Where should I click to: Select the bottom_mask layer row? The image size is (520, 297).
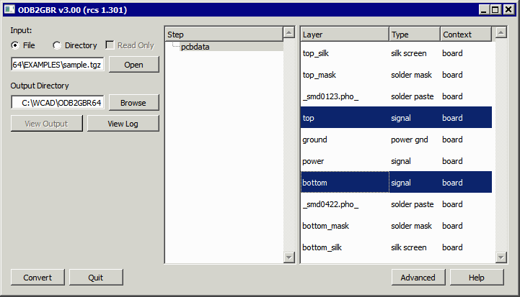[x=396, y=226]
